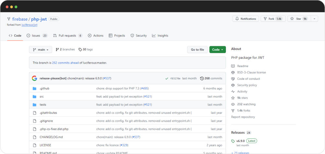Viewport: 325px width, 154px height.
Task: Open commit hash f03270e
Action: [175, 78]
